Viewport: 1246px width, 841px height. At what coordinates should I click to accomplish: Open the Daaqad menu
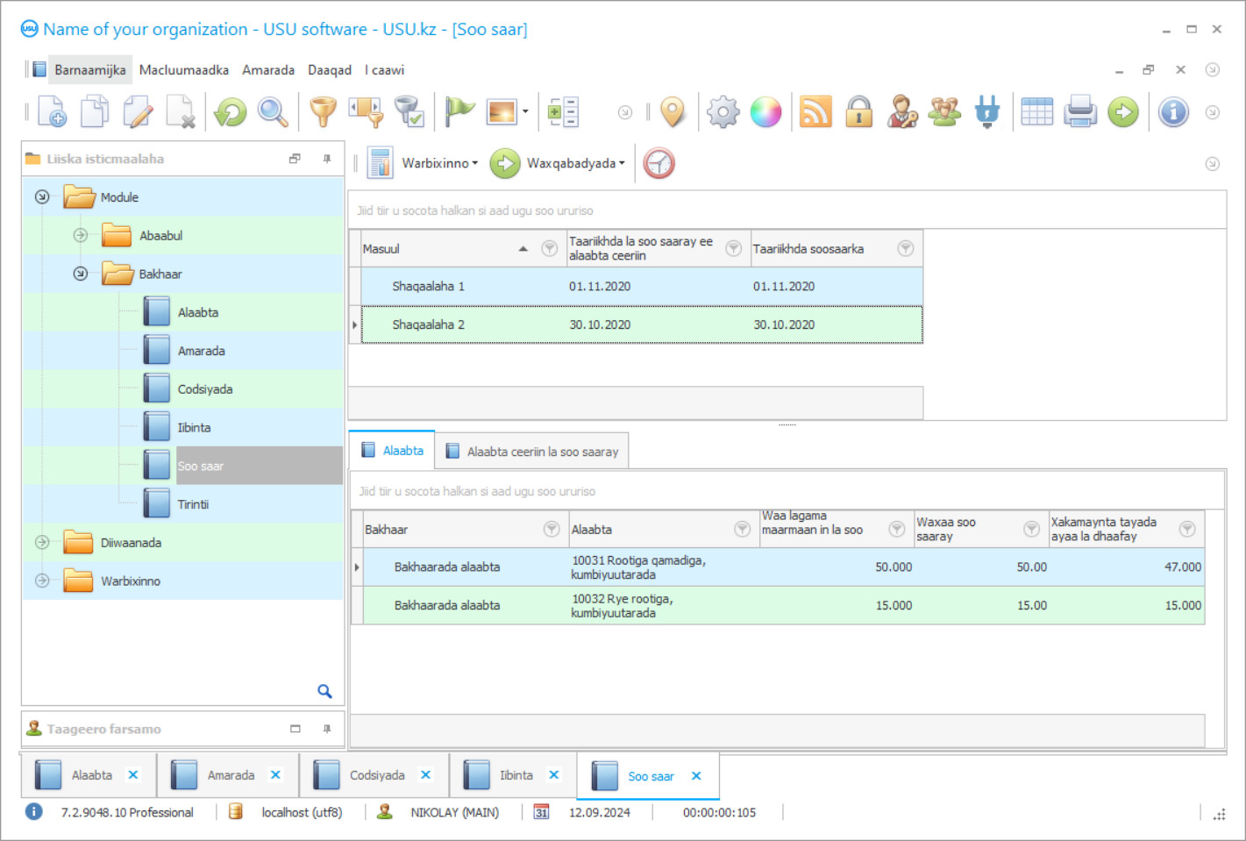330,70
